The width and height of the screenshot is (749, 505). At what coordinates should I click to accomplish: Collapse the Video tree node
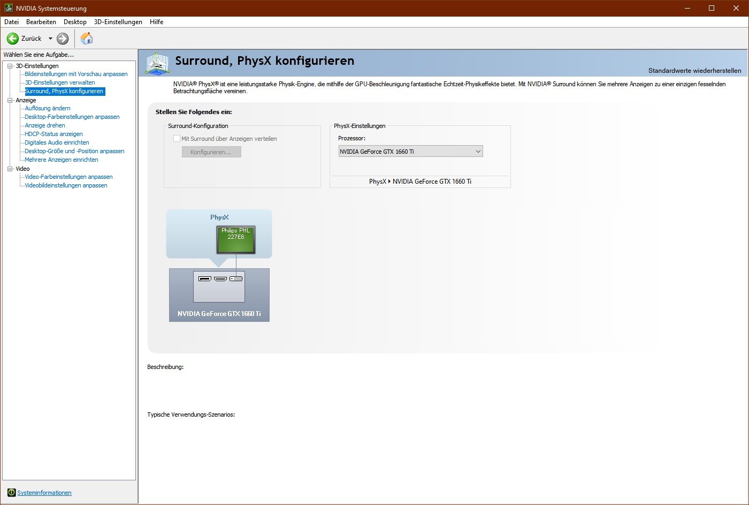10,169
